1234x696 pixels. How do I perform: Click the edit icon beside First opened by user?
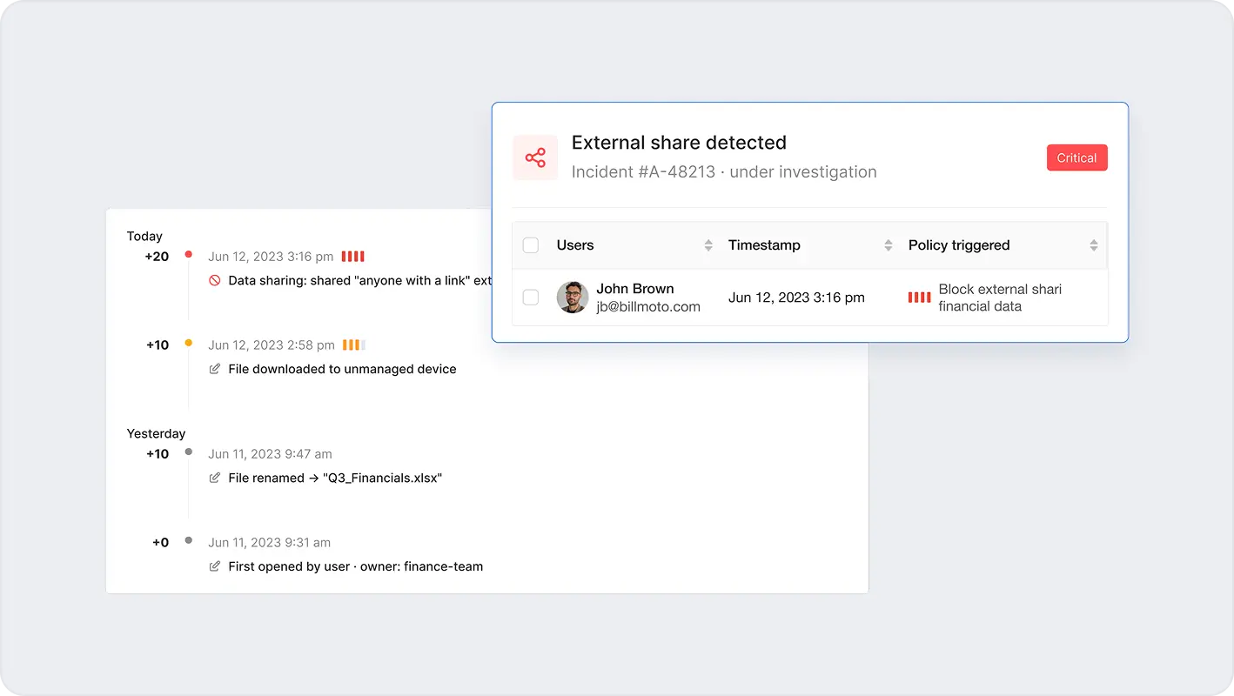coord(215,566)
